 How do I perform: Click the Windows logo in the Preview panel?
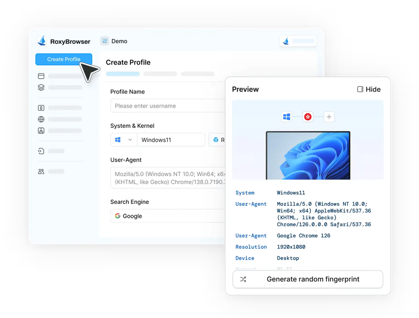[286, 117]
